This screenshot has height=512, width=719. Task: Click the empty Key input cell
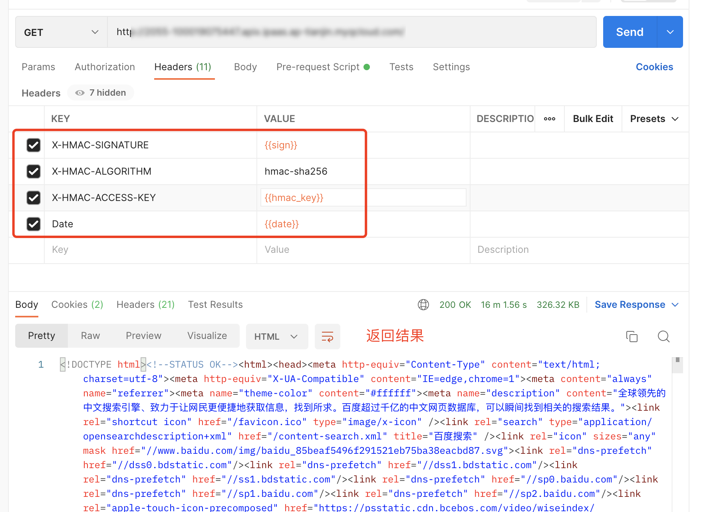[x=150, y=250]
